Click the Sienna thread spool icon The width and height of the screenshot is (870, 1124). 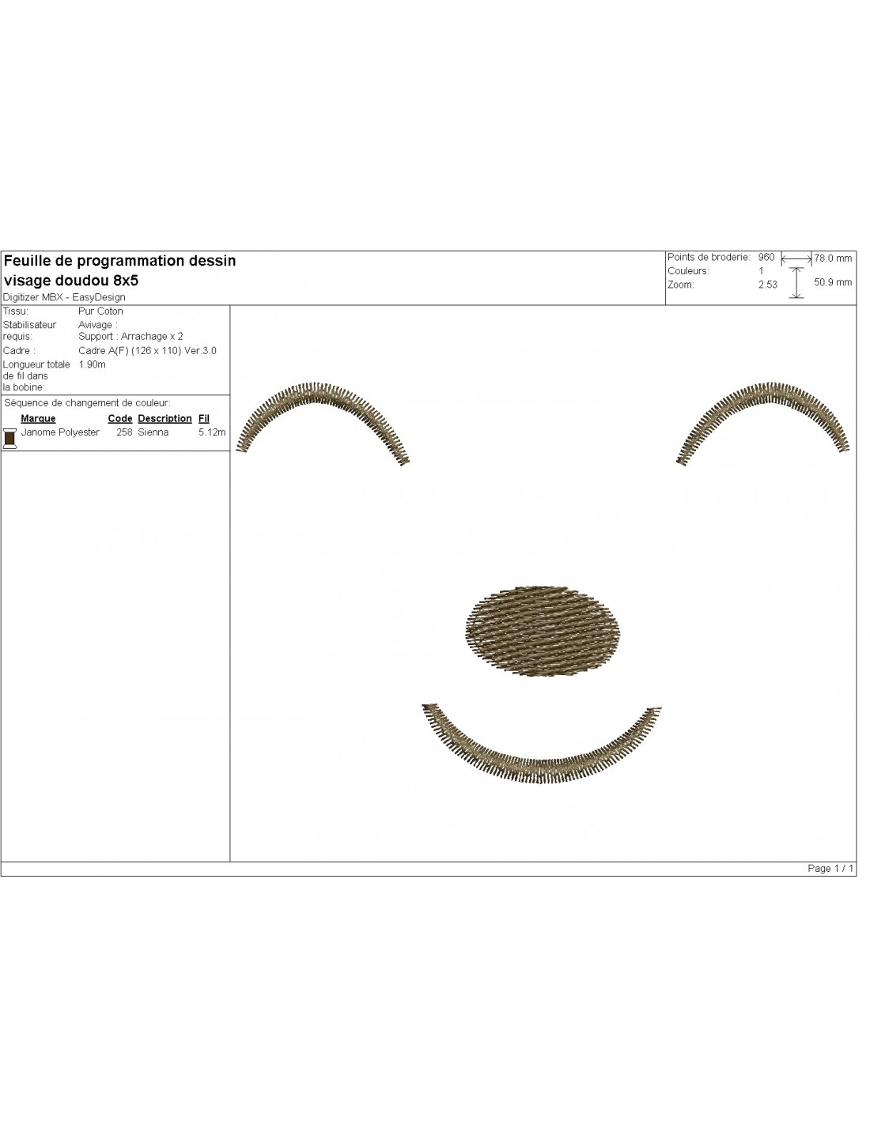pos(9,438)
